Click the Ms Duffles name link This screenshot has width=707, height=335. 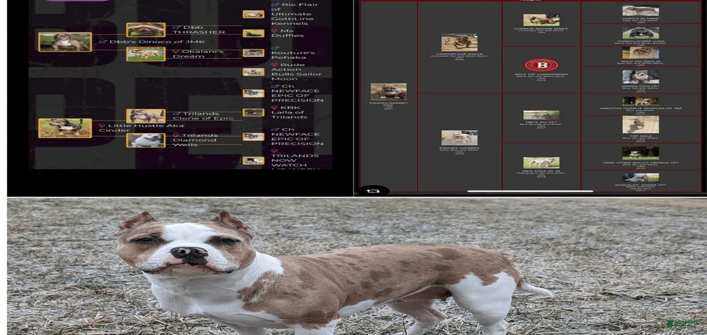click(287, 33)
